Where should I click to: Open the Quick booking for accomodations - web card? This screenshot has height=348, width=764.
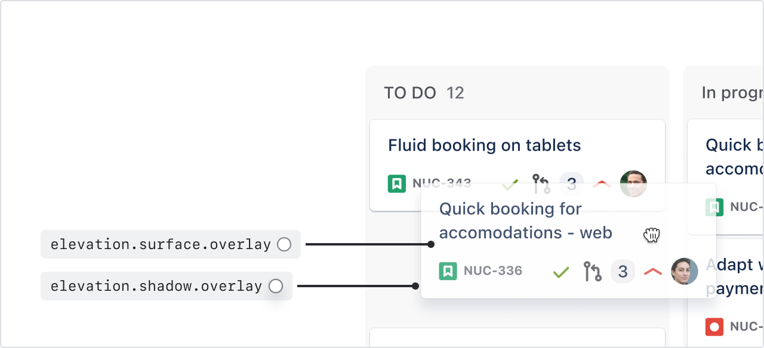pos(525,220)
